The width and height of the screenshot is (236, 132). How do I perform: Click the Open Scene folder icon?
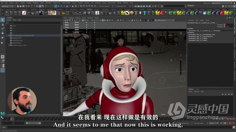[21, 6]
